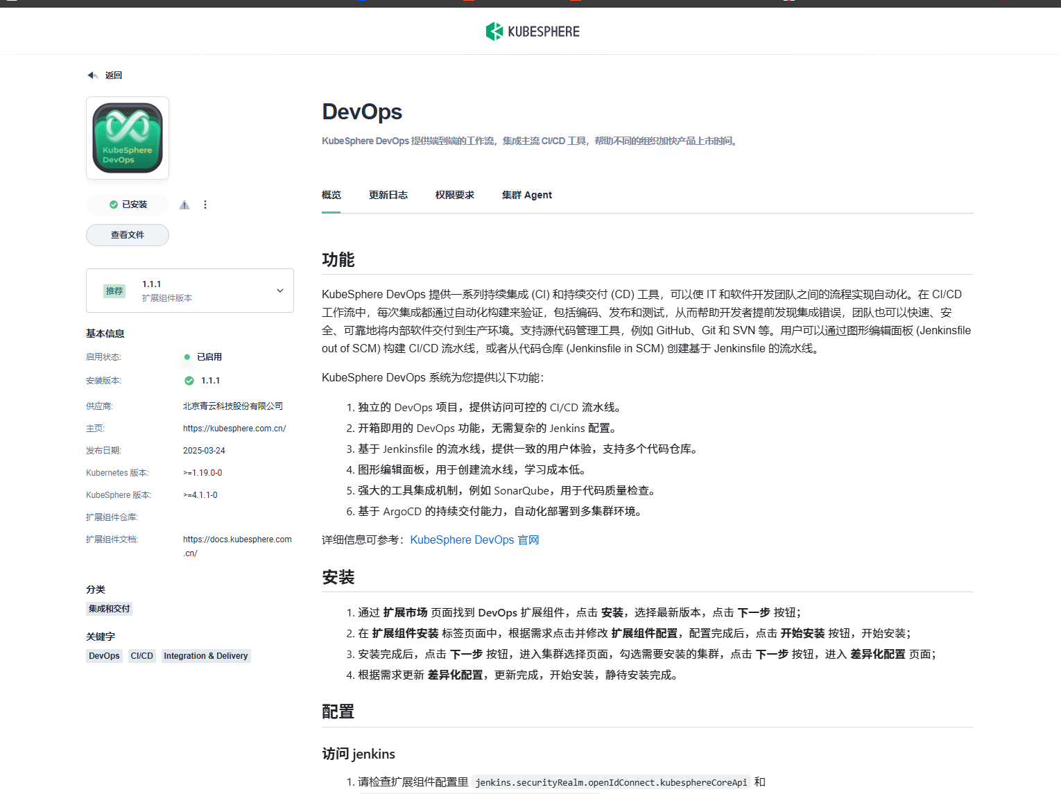The height and width of the screenshot is (794, 1061).
Task: Click the 基本信息 heading in the sidebar
Action: click(x=105, y=334)
